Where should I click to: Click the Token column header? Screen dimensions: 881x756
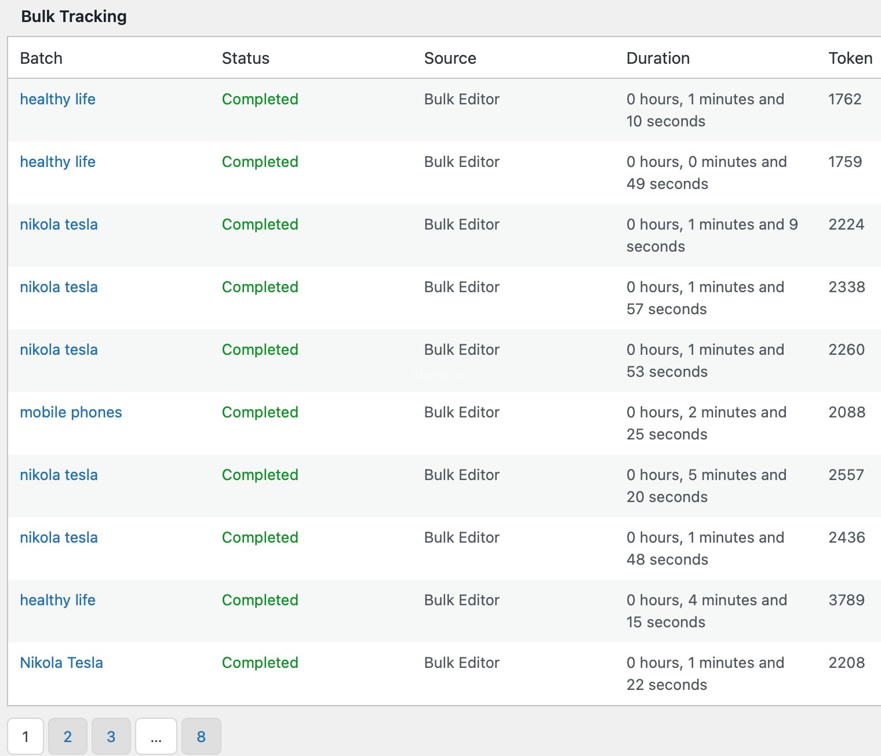coord(850,58)
